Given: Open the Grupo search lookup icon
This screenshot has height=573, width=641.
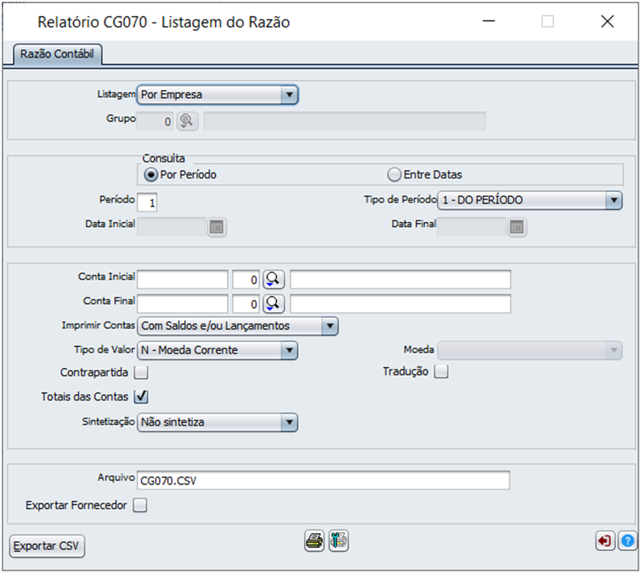Looking at the screenshot, I should (187, 121).
